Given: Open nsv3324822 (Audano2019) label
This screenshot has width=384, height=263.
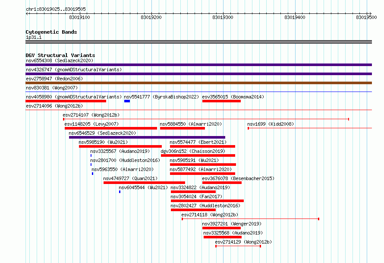Looking at the screenshot, I should click(200, 187).
